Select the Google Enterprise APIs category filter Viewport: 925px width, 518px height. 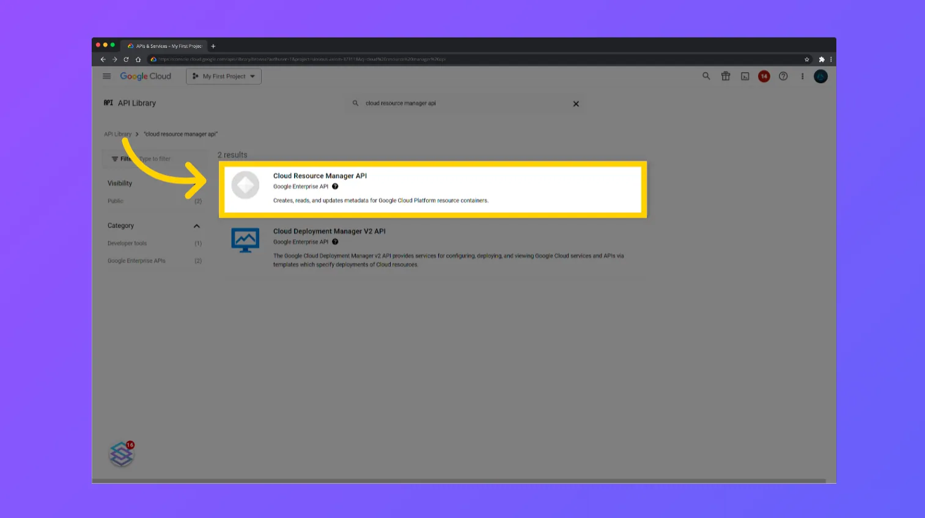[136, 261]
